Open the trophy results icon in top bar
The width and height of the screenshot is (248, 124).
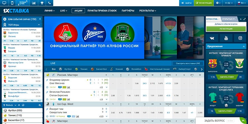pyautogui.click(x=42, y=3)
